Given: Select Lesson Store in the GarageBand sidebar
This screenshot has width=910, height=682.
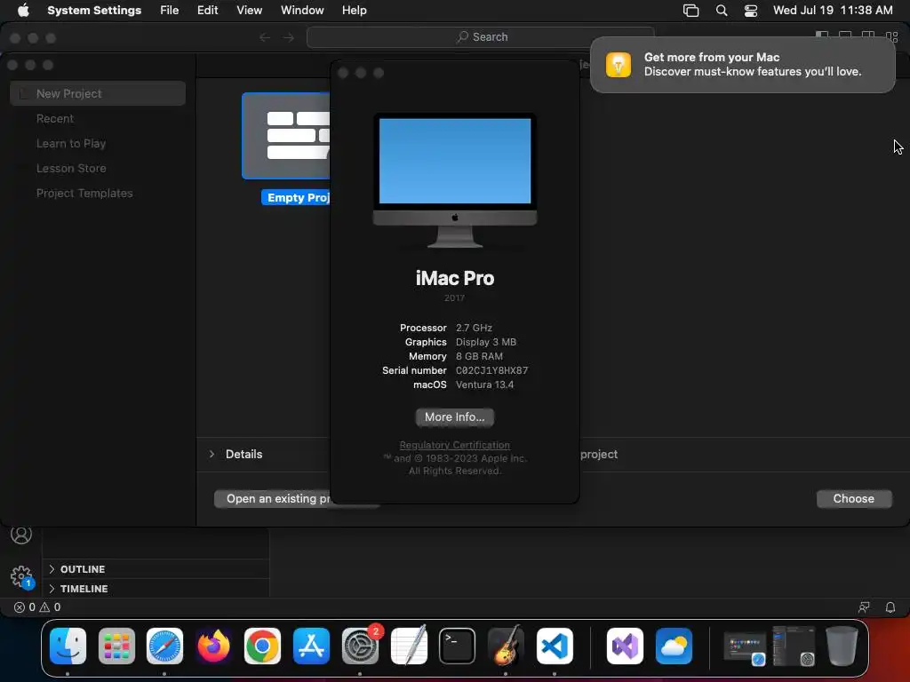Looking at the screenshot, I should (x=71, y=168).
